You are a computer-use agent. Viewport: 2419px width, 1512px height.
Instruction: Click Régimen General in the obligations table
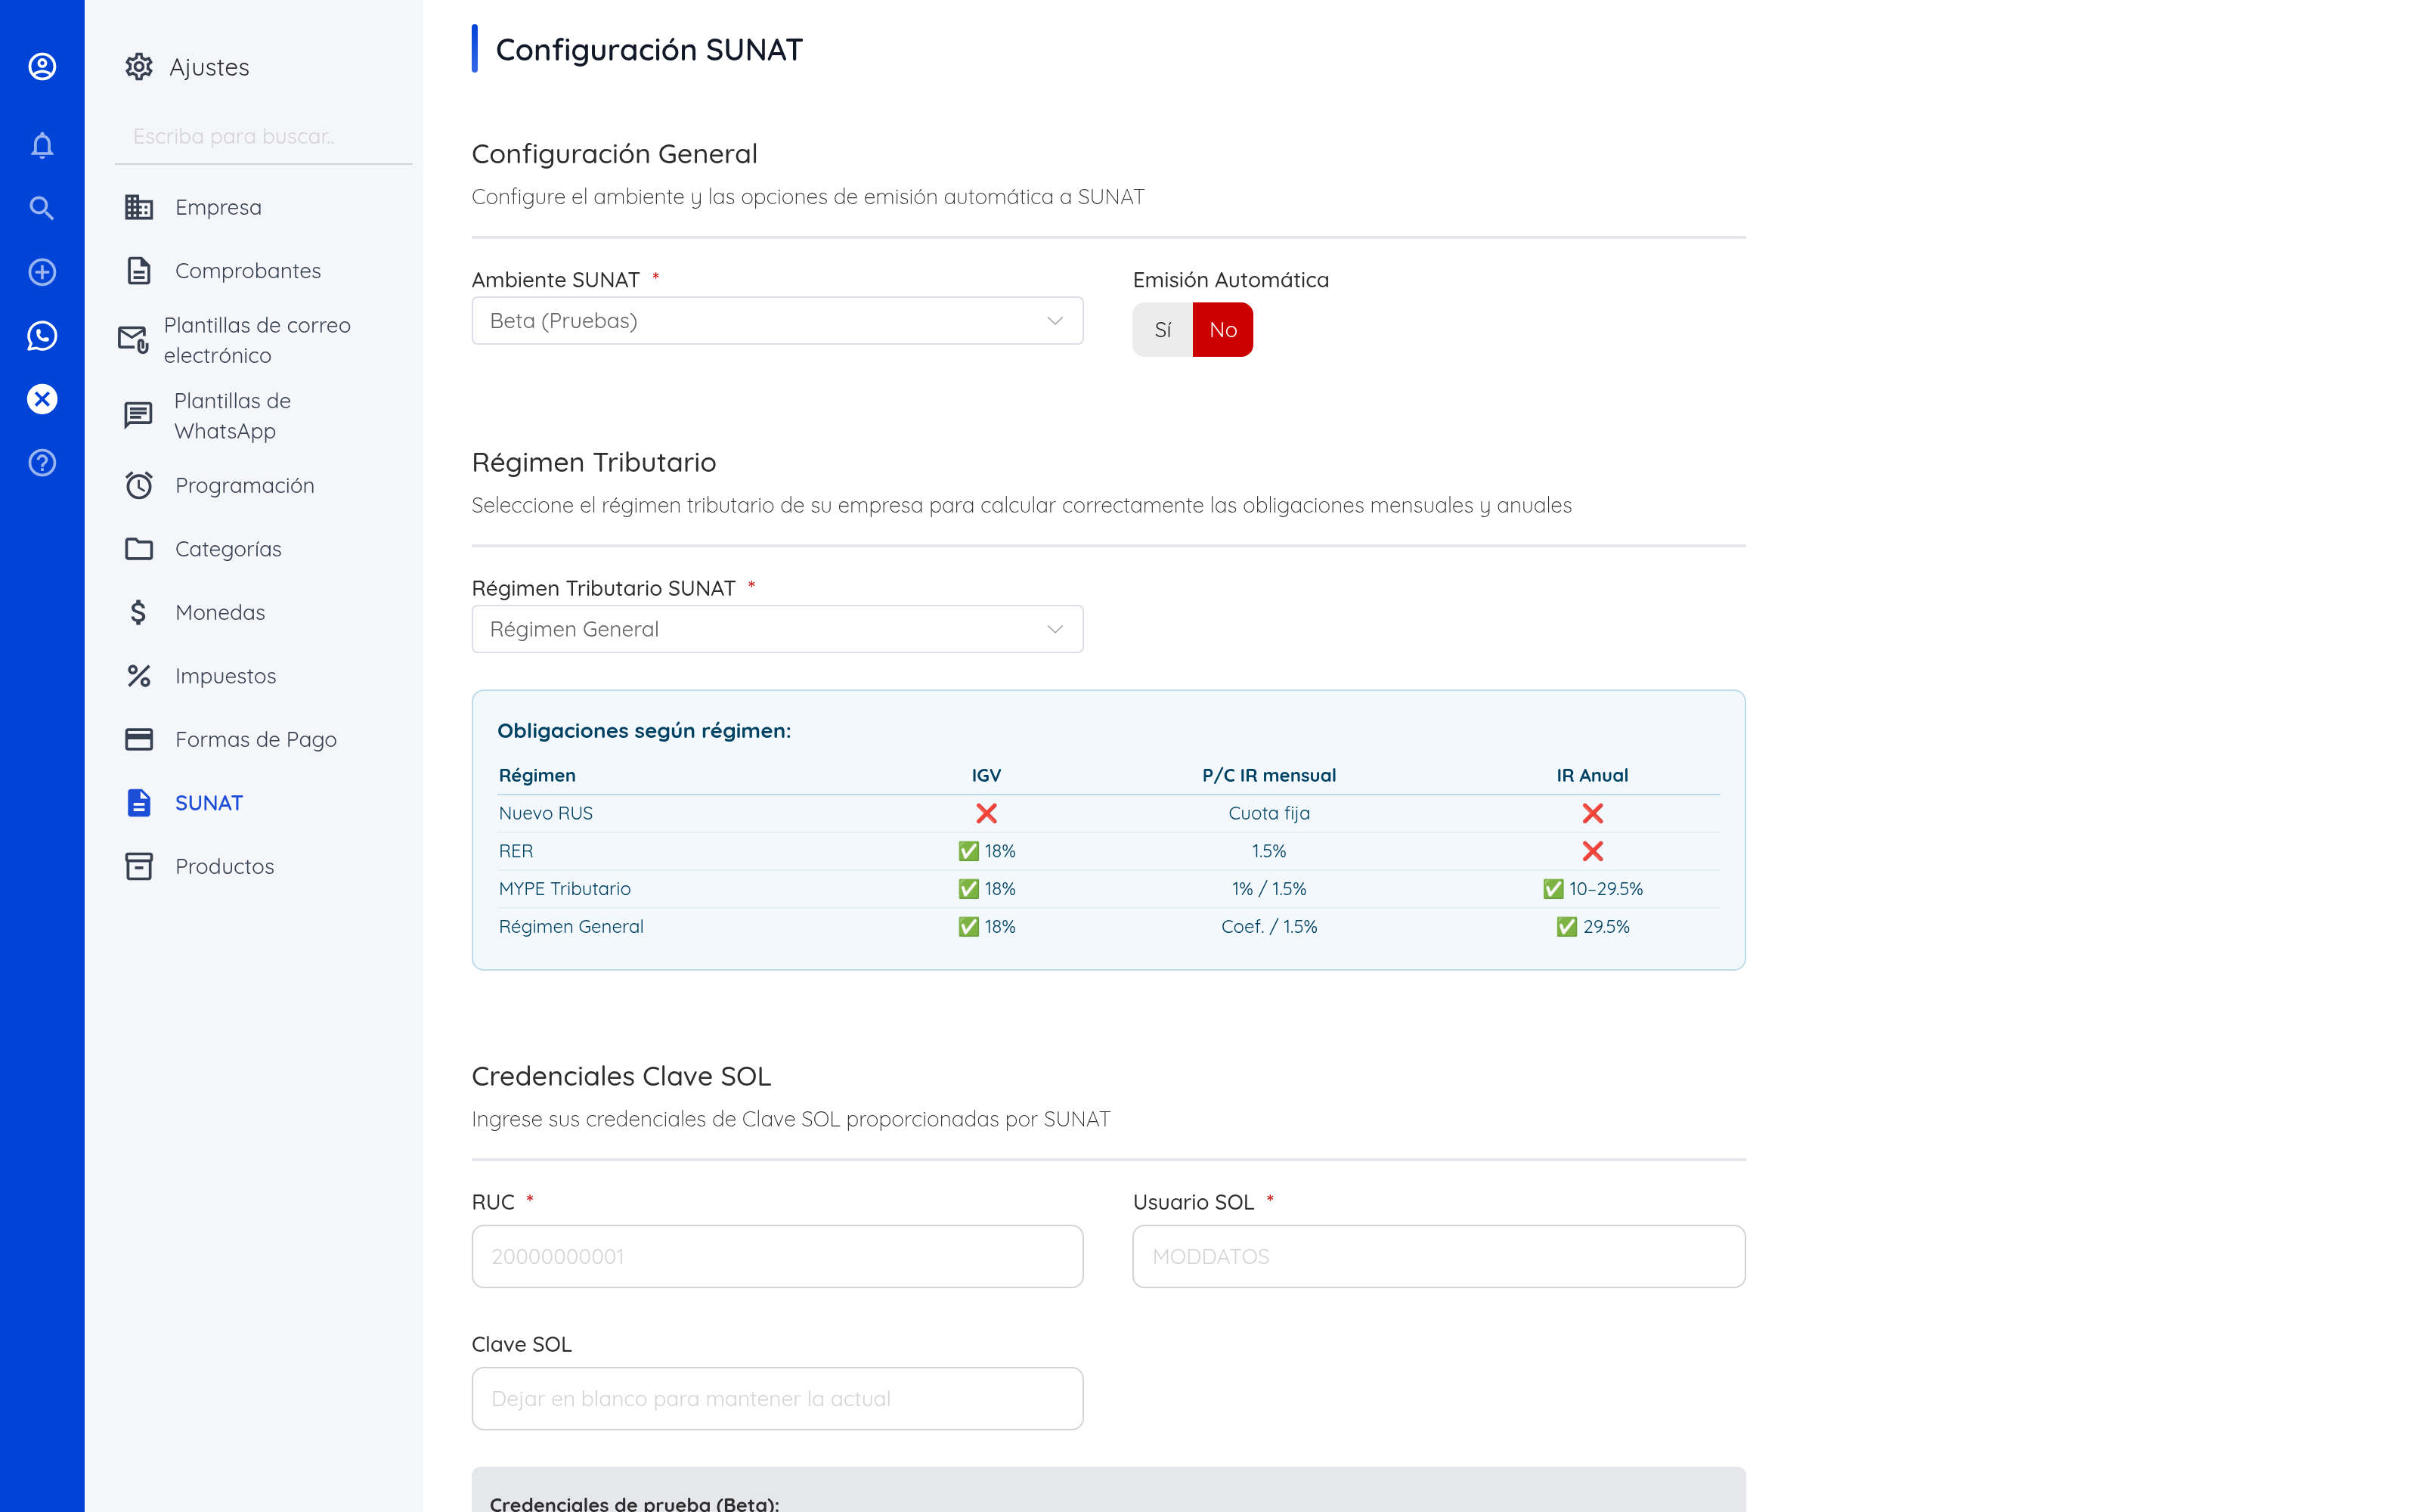[571, 927]
